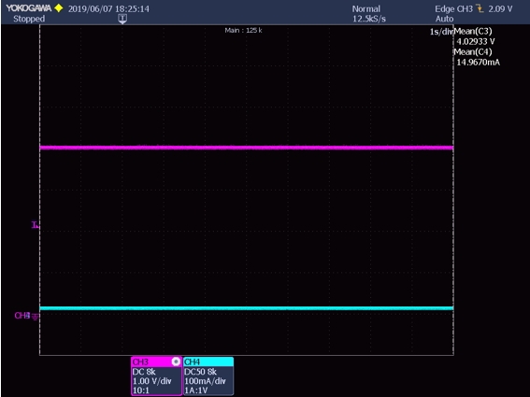Click the 'Mean(C4)' measurement label
The width and height of the screenshot is (530, 397).
[473, 52]
